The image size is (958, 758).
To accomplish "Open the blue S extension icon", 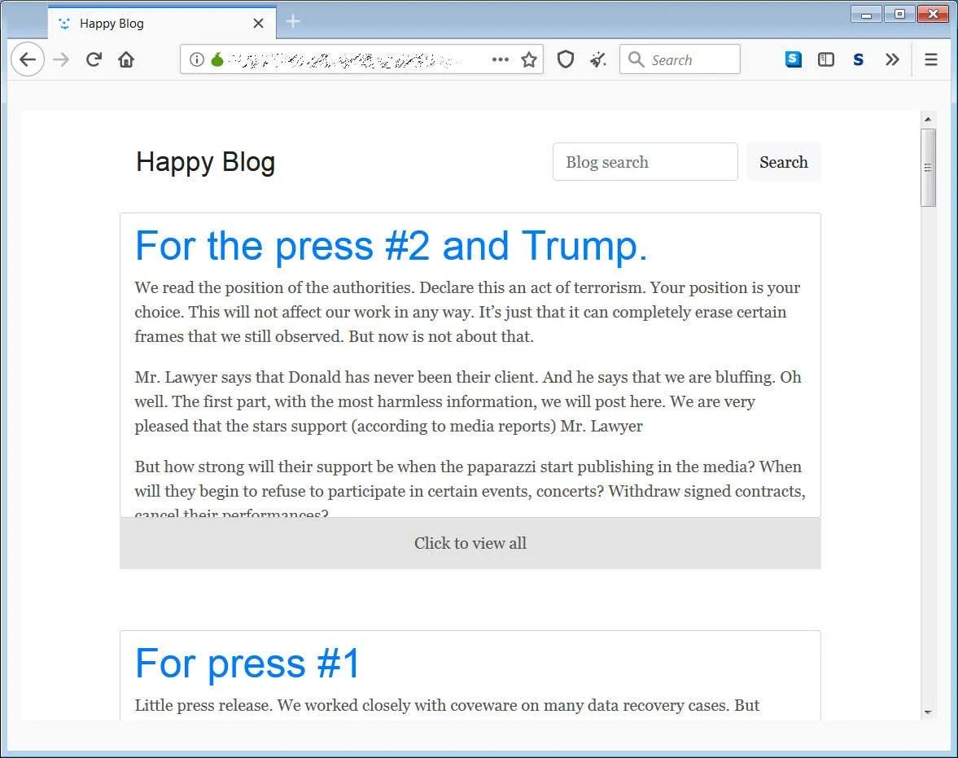I will tap(793, 59).
